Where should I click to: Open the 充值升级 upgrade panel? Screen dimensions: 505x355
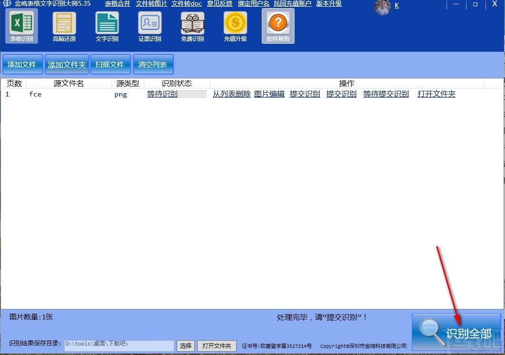(235, 26)
